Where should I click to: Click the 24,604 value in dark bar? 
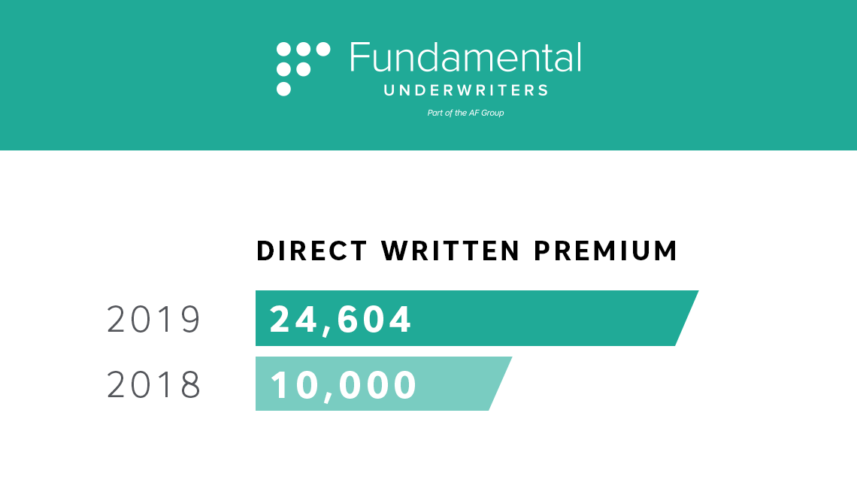[x=340, y=320]
